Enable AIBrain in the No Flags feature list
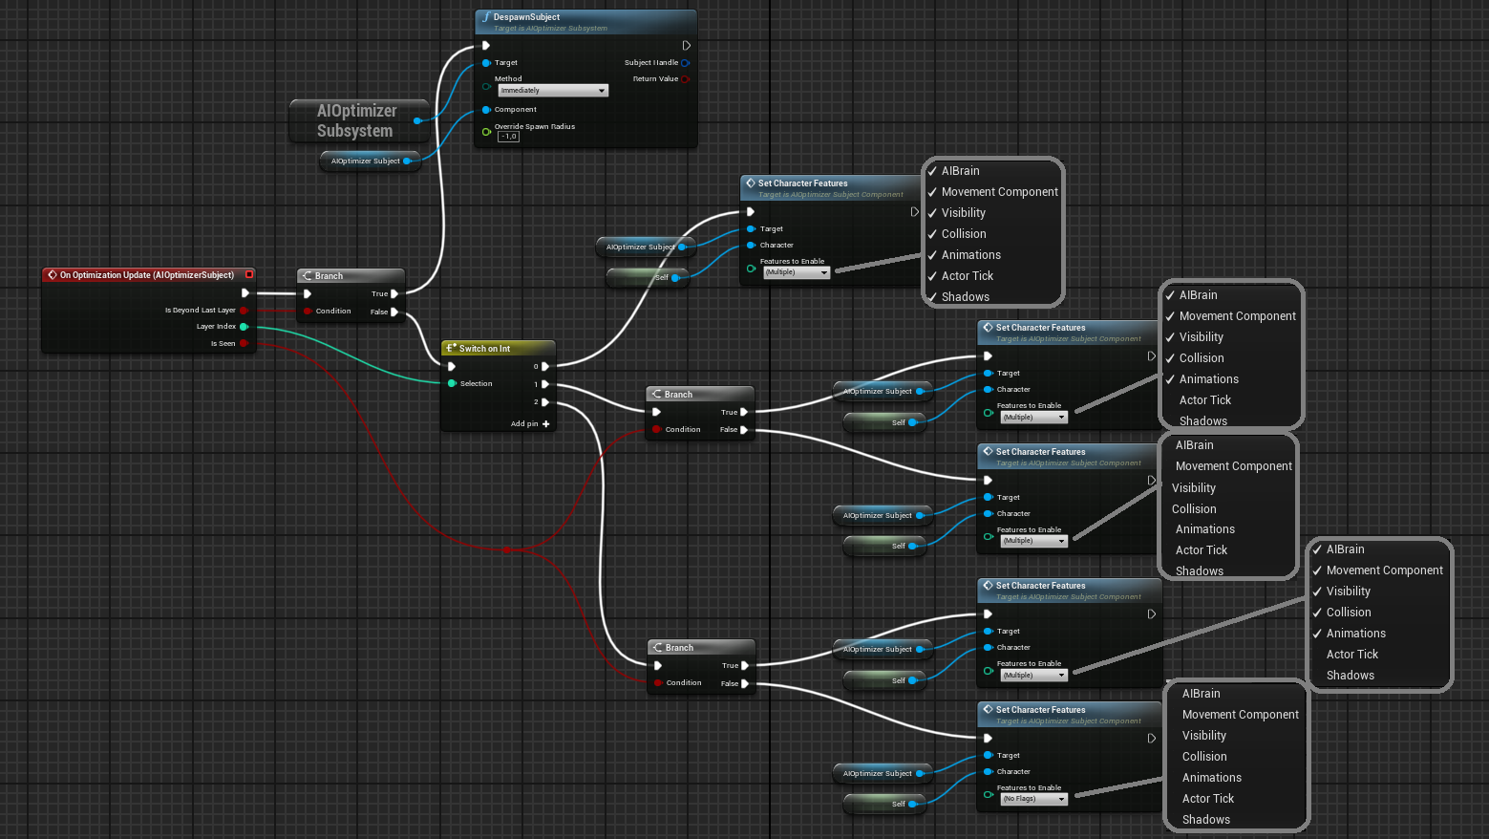Image resolution: width=1489 pixels, height=839 pixels. tap(1201, 694)
